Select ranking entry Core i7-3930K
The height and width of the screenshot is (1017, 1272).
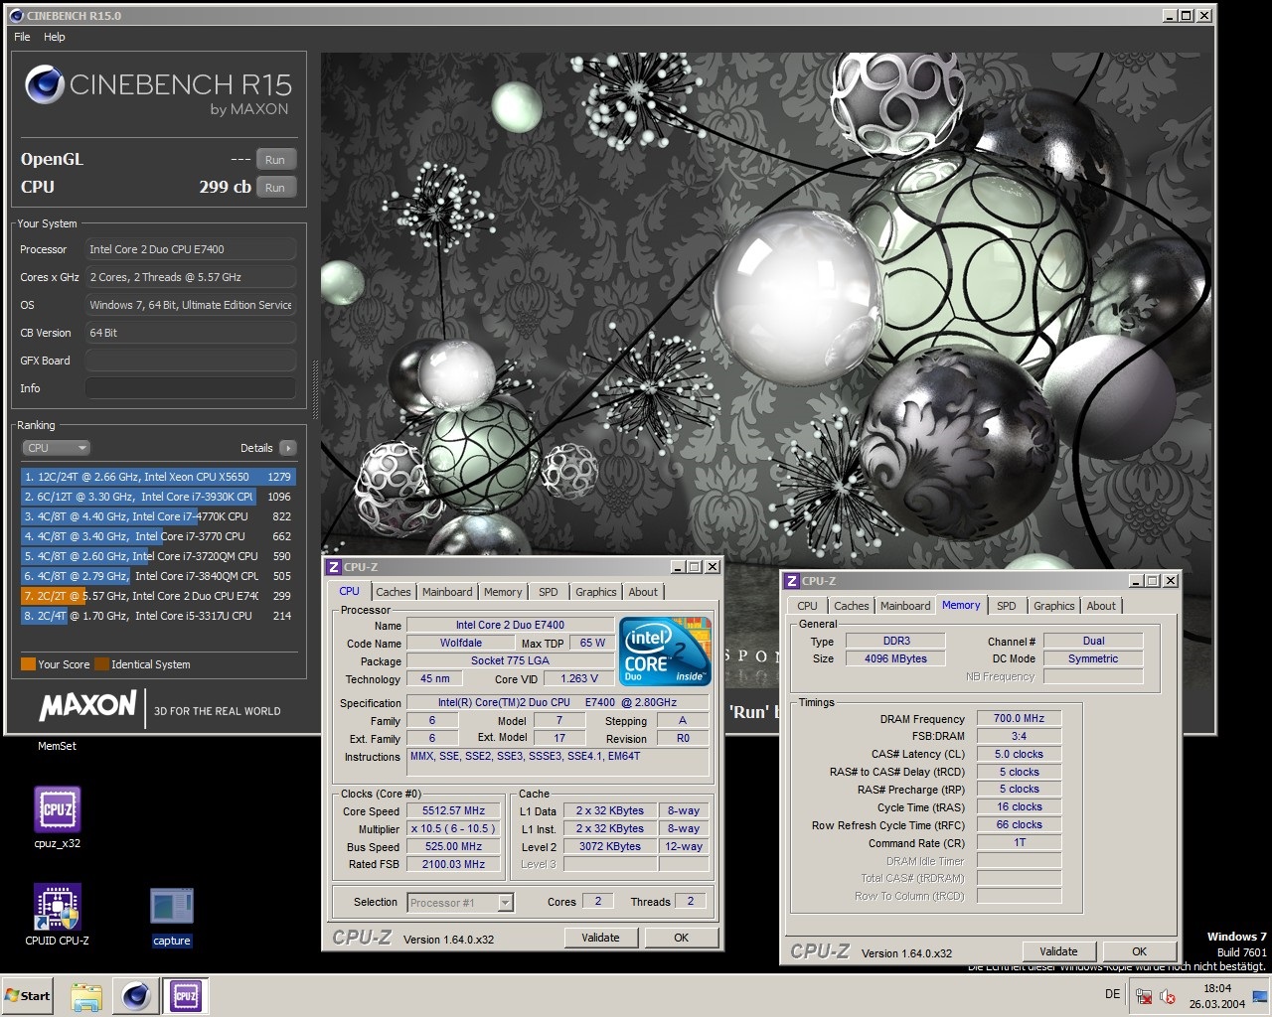click(x=157, y=497)
